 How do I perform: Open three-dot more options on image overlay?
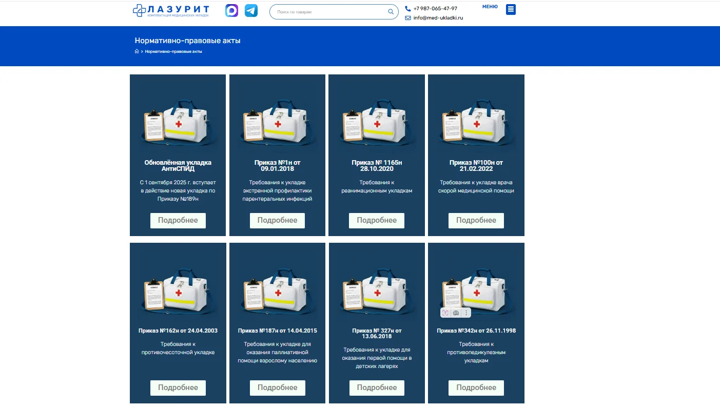point(466,313)
